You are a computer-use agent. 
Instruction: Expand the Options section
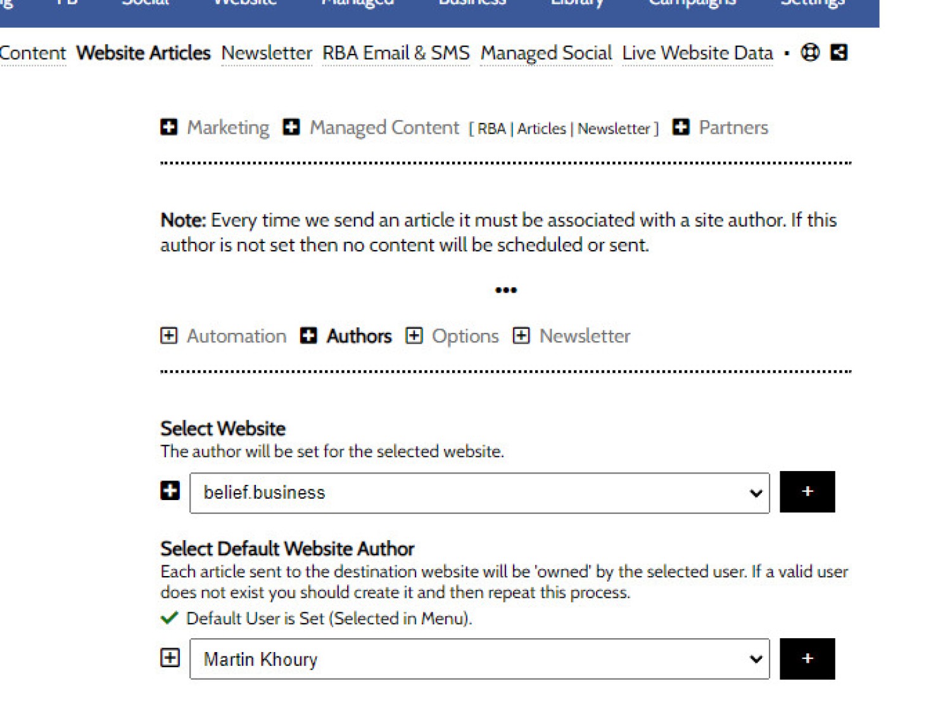point(452,336)
